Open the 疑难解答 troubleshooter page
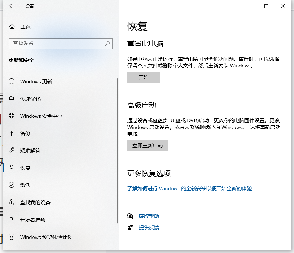Viewport: 294px width, 253px height. pyautogui.click(x=31, y=151)
